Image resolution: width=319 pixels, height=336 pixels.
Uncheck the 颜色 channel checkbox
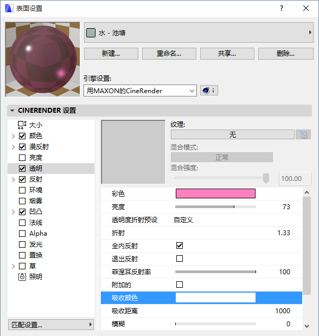pos(22,136)
